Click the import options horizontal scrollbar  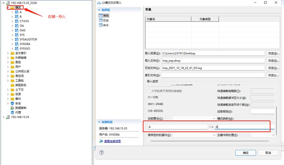(x=209, y=141)
